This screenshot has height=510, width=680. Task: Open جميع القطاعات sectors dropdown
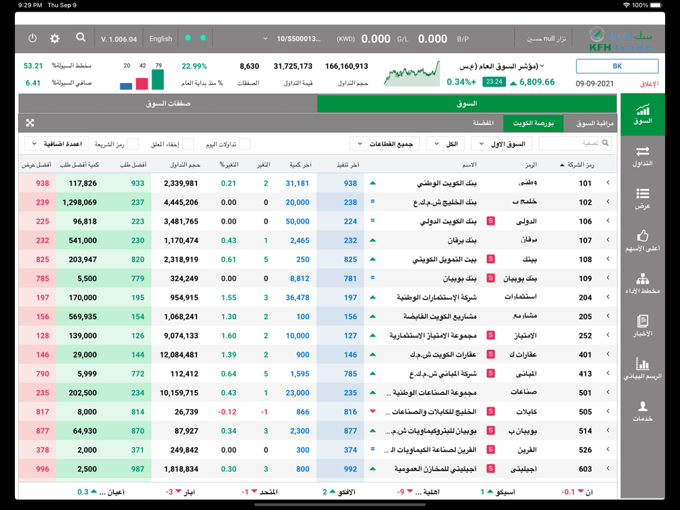pyautogui.click(x=385, y=143)
